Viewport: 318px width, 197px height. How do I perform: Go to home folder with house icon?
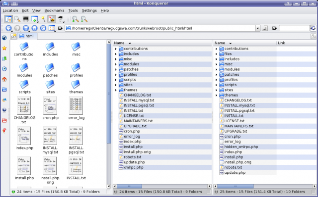34,28
